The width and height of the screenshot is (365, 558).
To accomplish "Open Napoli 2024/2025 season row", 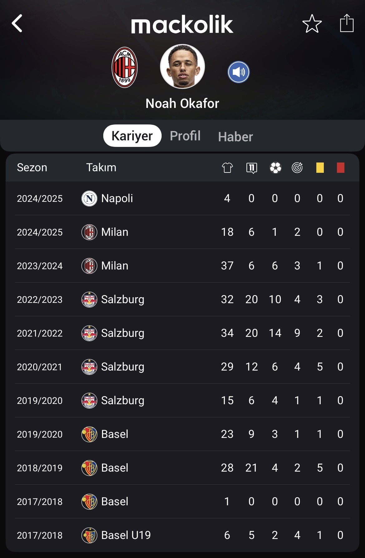I will point(182,198).
